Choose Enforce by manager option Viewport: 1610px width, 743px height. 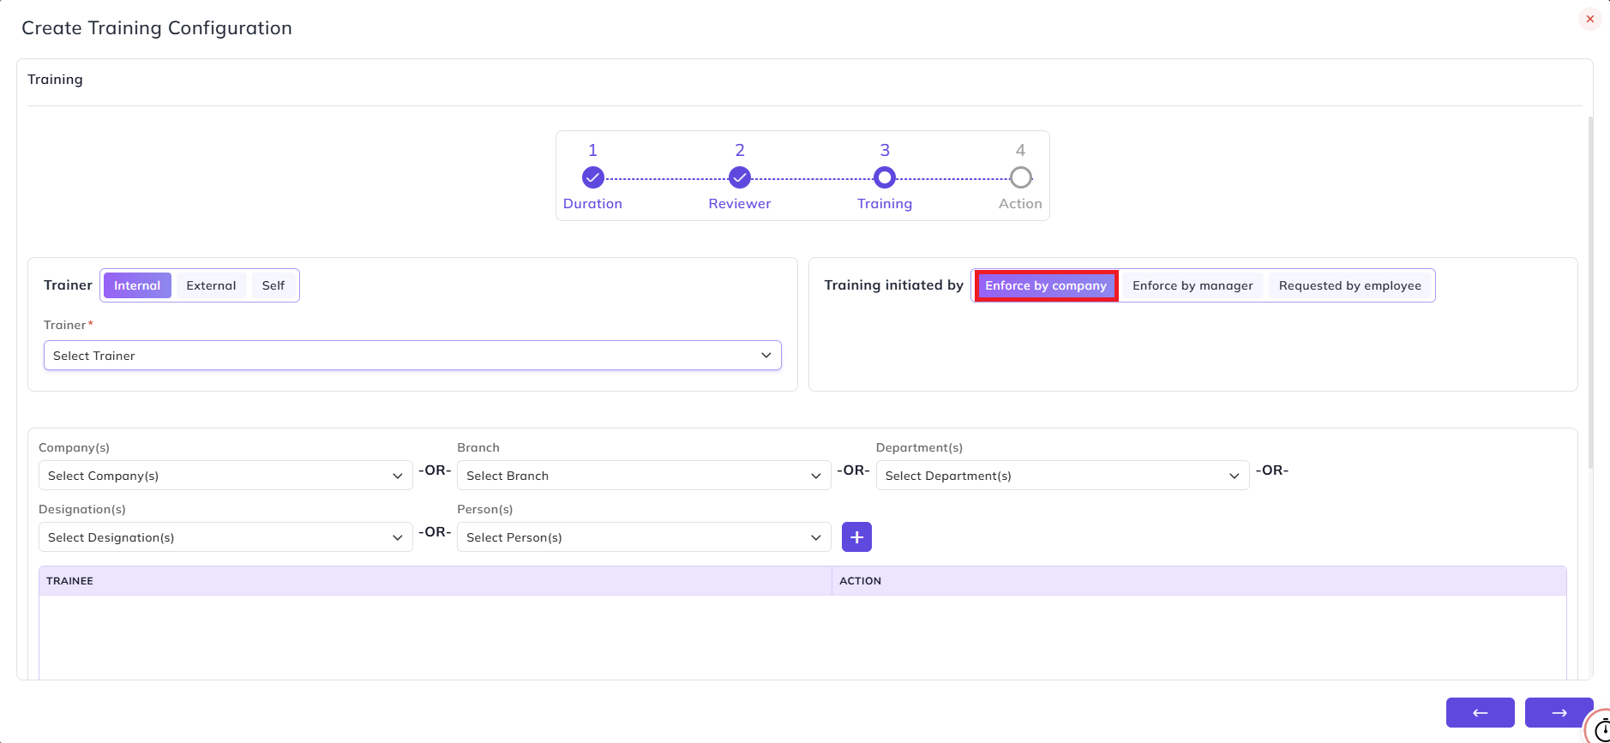tap(1192, 285)
